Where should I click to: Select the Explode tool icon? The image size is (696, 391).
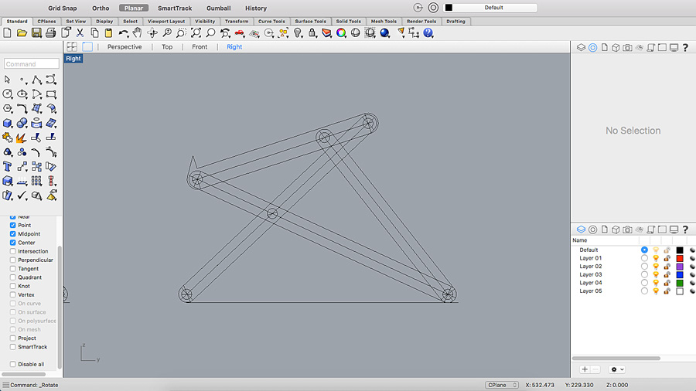21,138
